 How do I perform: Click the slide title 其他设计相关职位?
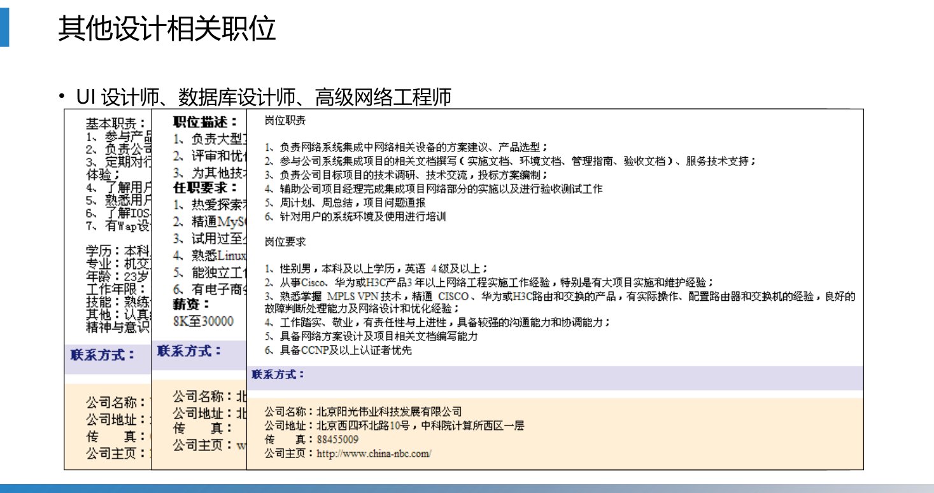coord(167,29)
